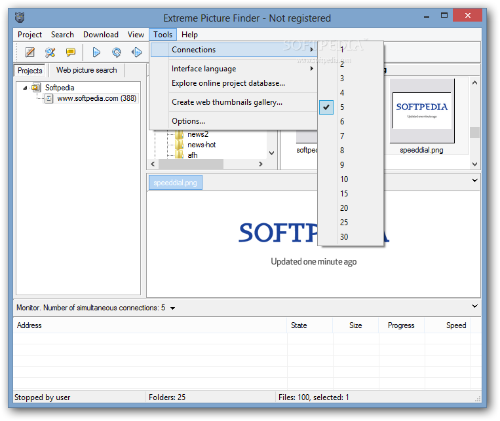
Task: Click the folder tree horizontal scrollbar thumb
Action: [191, 164]
